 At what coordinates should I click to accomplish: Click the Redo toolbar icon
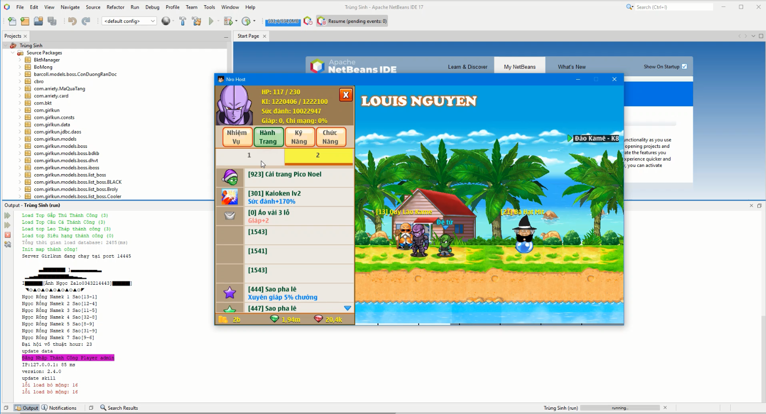(86, 21)
